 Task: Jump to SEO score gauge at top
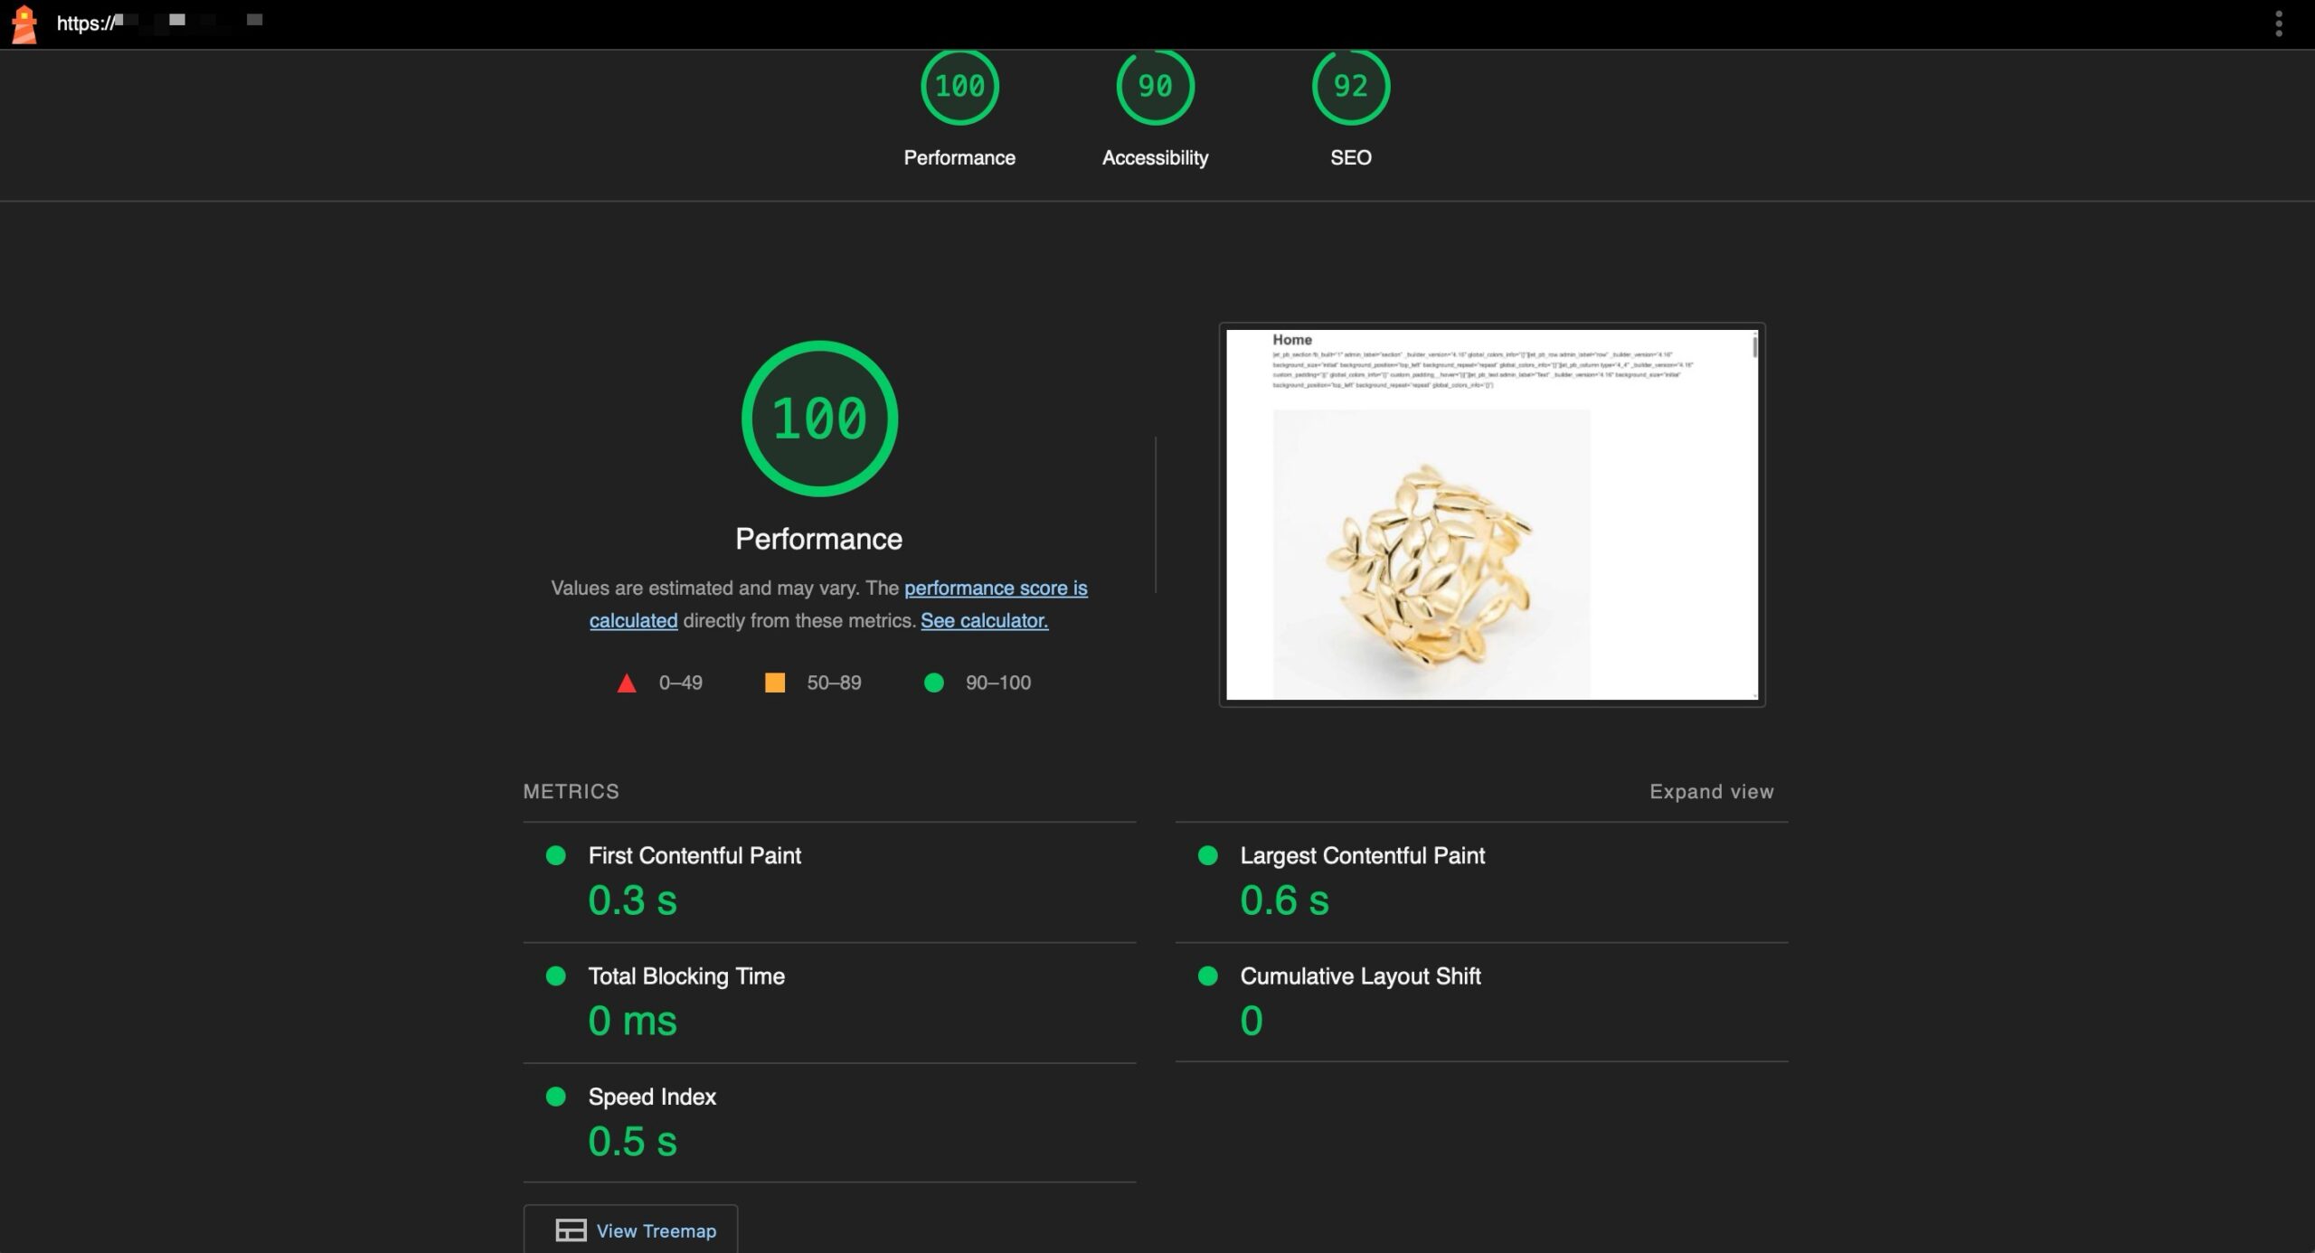(x=1350, y=88)
